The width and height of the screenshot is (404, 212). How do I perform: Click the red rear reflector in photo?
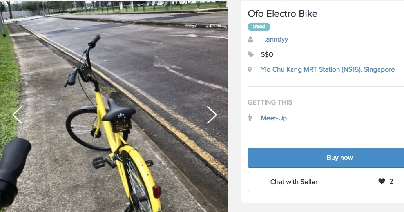[x=157, y=192]
